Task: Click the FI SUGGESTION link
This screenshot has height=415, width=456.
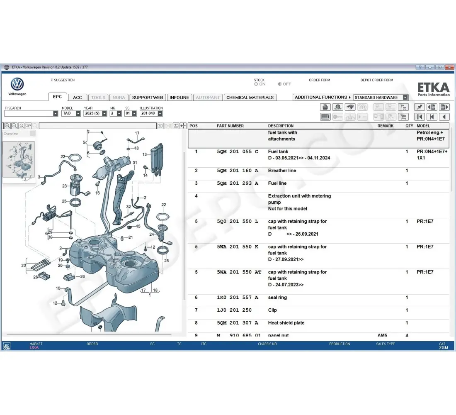Action: [63, 80]
